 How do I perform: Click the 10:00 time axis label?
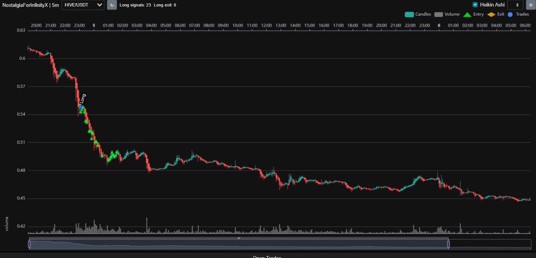click(238, 25)
